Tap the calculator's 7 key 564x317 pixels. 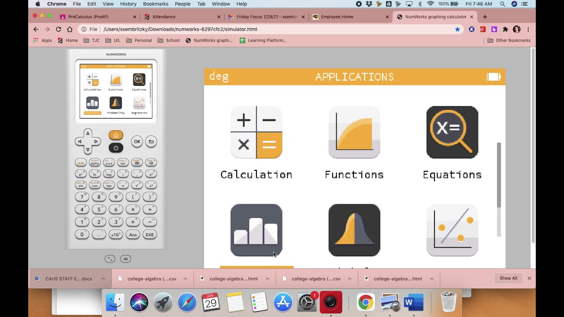[x=82, y=197]
